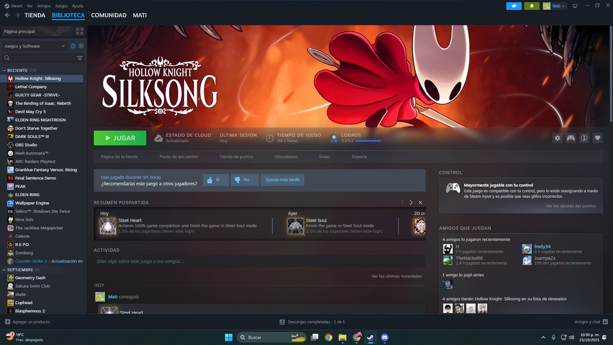Open controller settings gamepad icon
This screenshot has height=345, width=613.
571,138
